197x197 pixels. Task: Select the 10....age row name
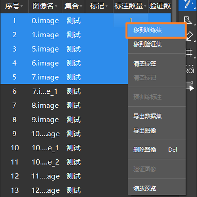click(46, 134)
